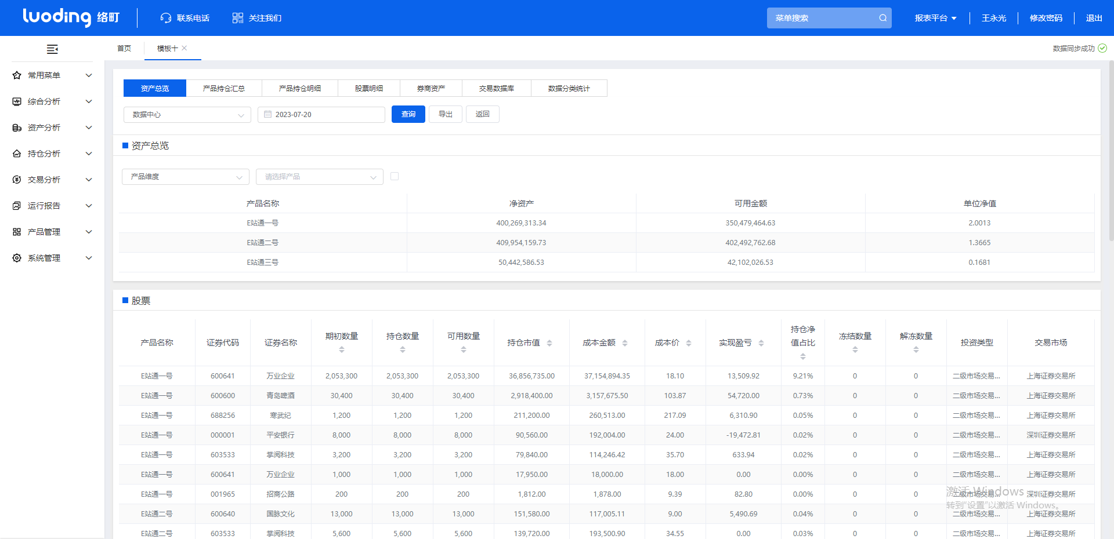Sort by 持仓市值 column arrows
The height and width of the screenshot is (539, 1114).
click(x=549, y=343)
